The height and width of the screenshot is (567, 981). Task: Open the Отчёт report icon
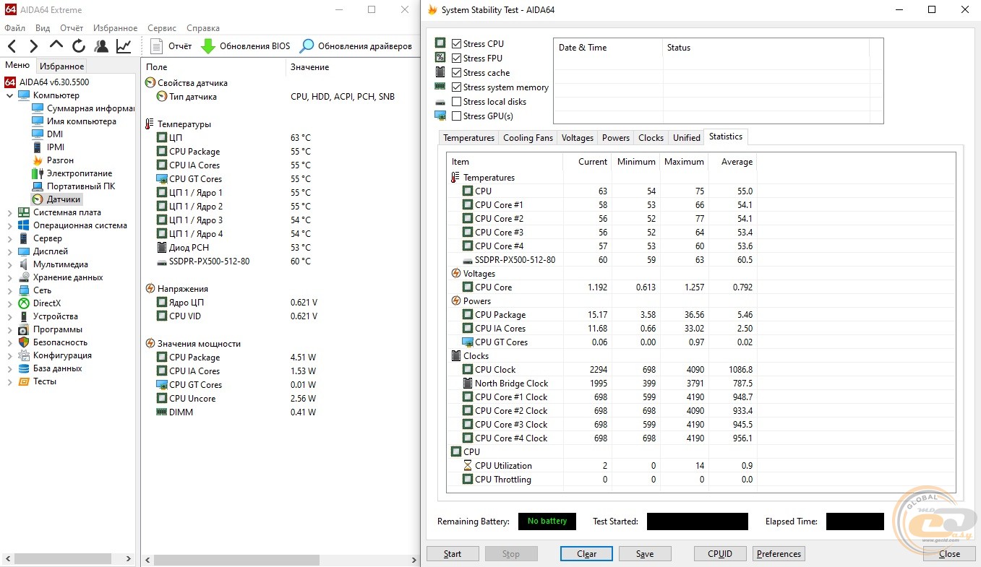(x=157, y=46)
